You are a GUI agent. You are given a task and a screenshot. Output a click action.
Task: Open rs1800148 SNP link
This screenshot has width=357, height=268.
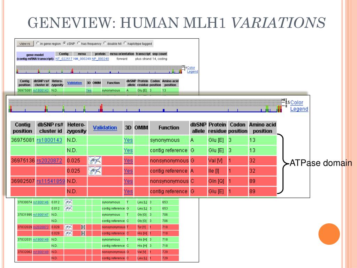coord(41,239)
